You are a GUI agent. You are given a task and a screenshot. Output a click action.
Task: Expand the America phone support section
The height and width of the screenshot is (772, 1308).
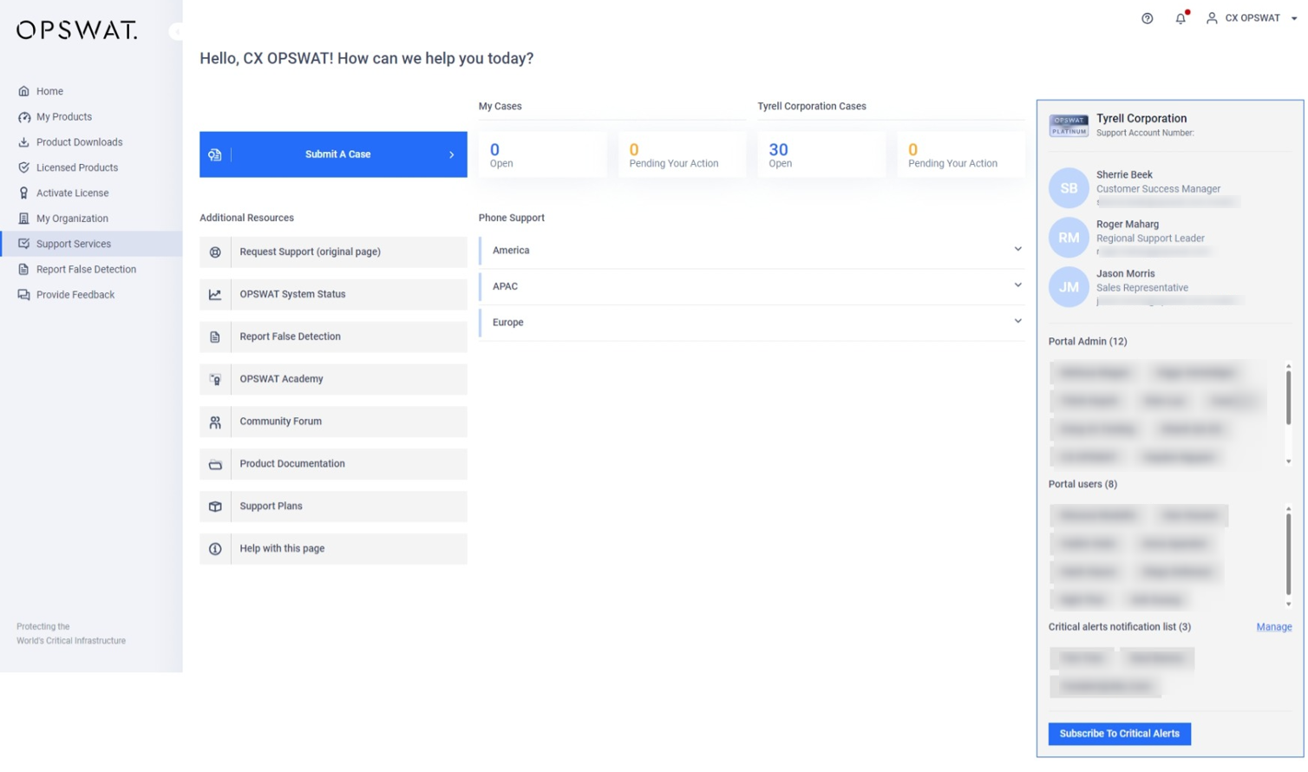tap(751, 251)
